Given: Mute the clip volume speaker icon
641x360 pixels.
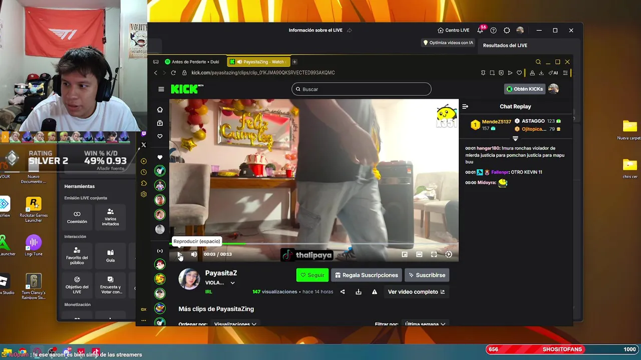Looking at the screenshot, I should click(194, 254).
